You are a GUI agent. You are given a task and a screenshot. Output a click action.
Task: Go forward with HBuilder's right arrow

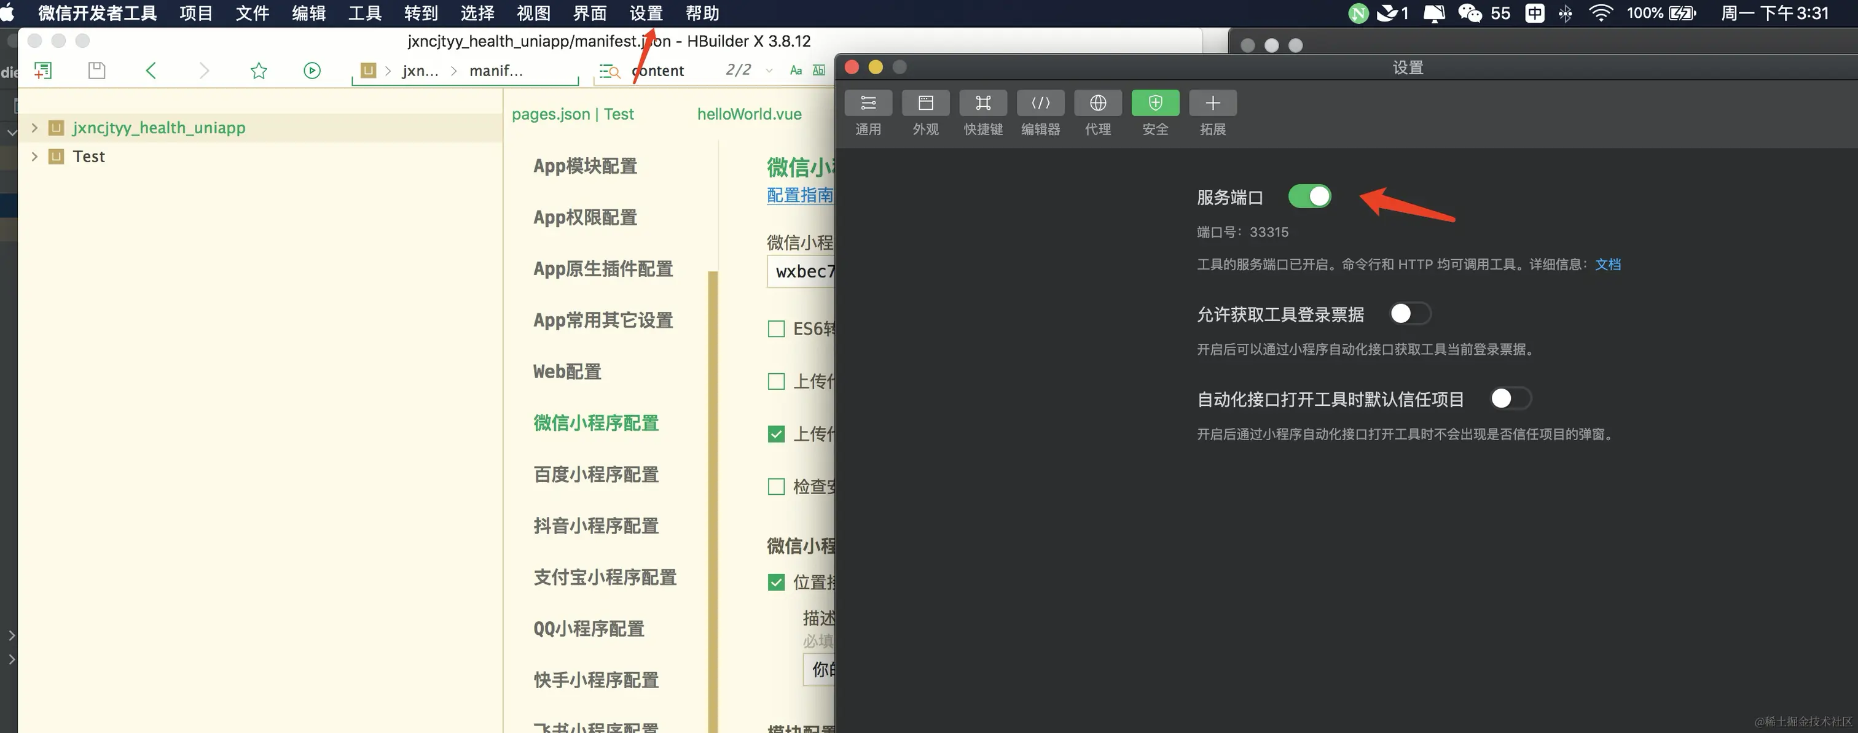204,71
